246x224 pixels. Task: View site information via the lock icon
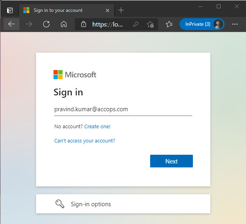pyautogui.click(x=84, y=24)
